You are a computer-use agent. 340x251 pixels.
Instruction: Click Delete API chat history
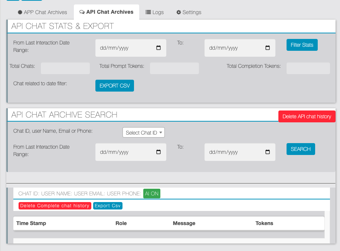pyautogui.click(x=307, y=116)
